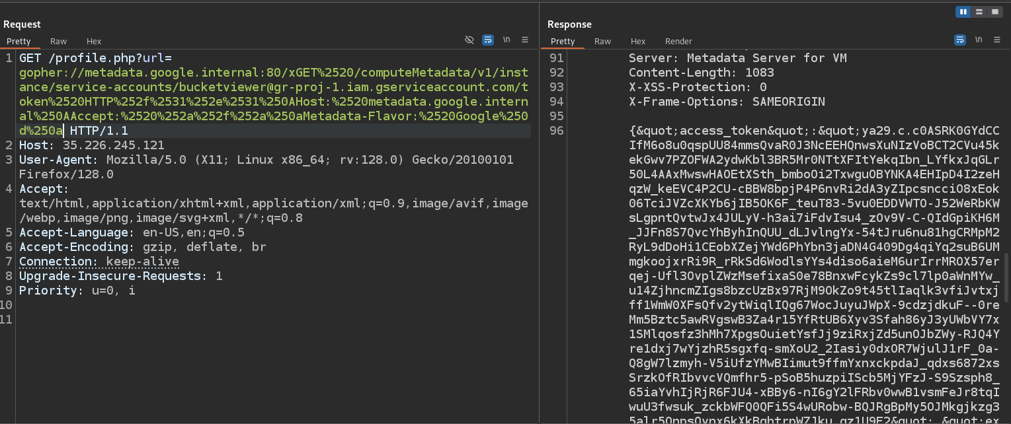Switch Request view to Pretty tab
The width and height of the screenshot is (1011, 424).
(19, 41)
